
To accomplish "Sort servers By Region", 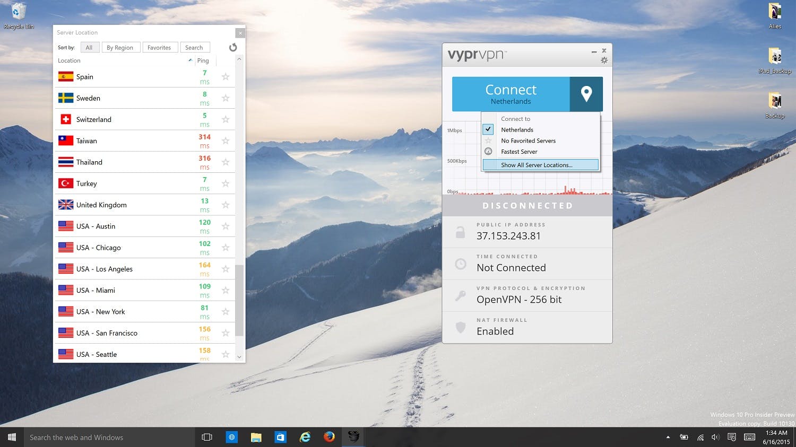I will pos(120,48).
